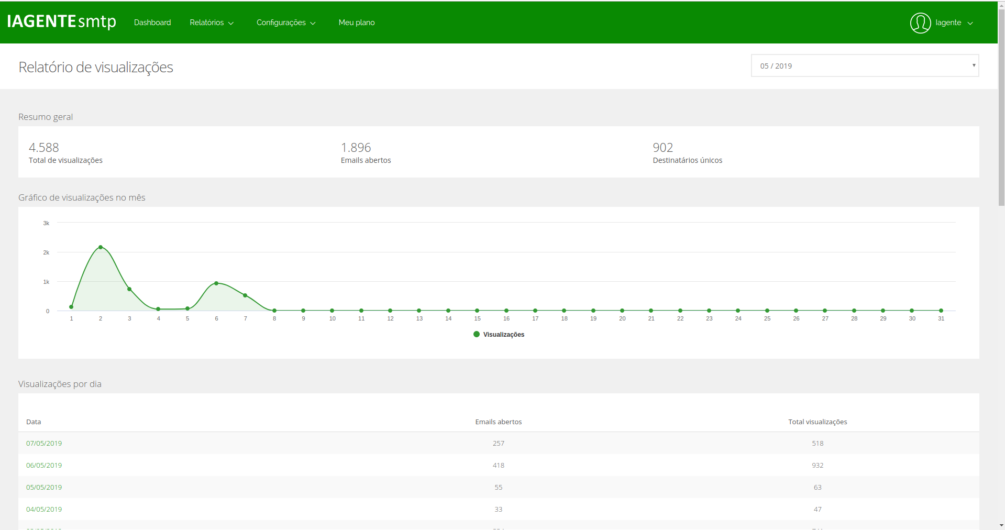1005x530 pixels.
Task: View details for 05/05/2019
Action: coord(44,487)
